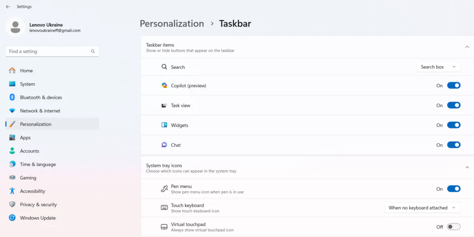
Task: Click the Gaming controller icon
Action: (12, 177)
